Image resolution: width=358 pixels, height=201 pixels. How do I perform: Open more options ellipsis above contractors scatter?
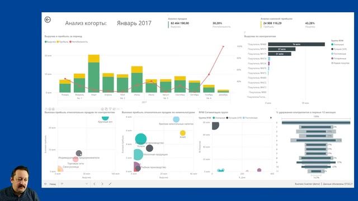coord(118,109)
